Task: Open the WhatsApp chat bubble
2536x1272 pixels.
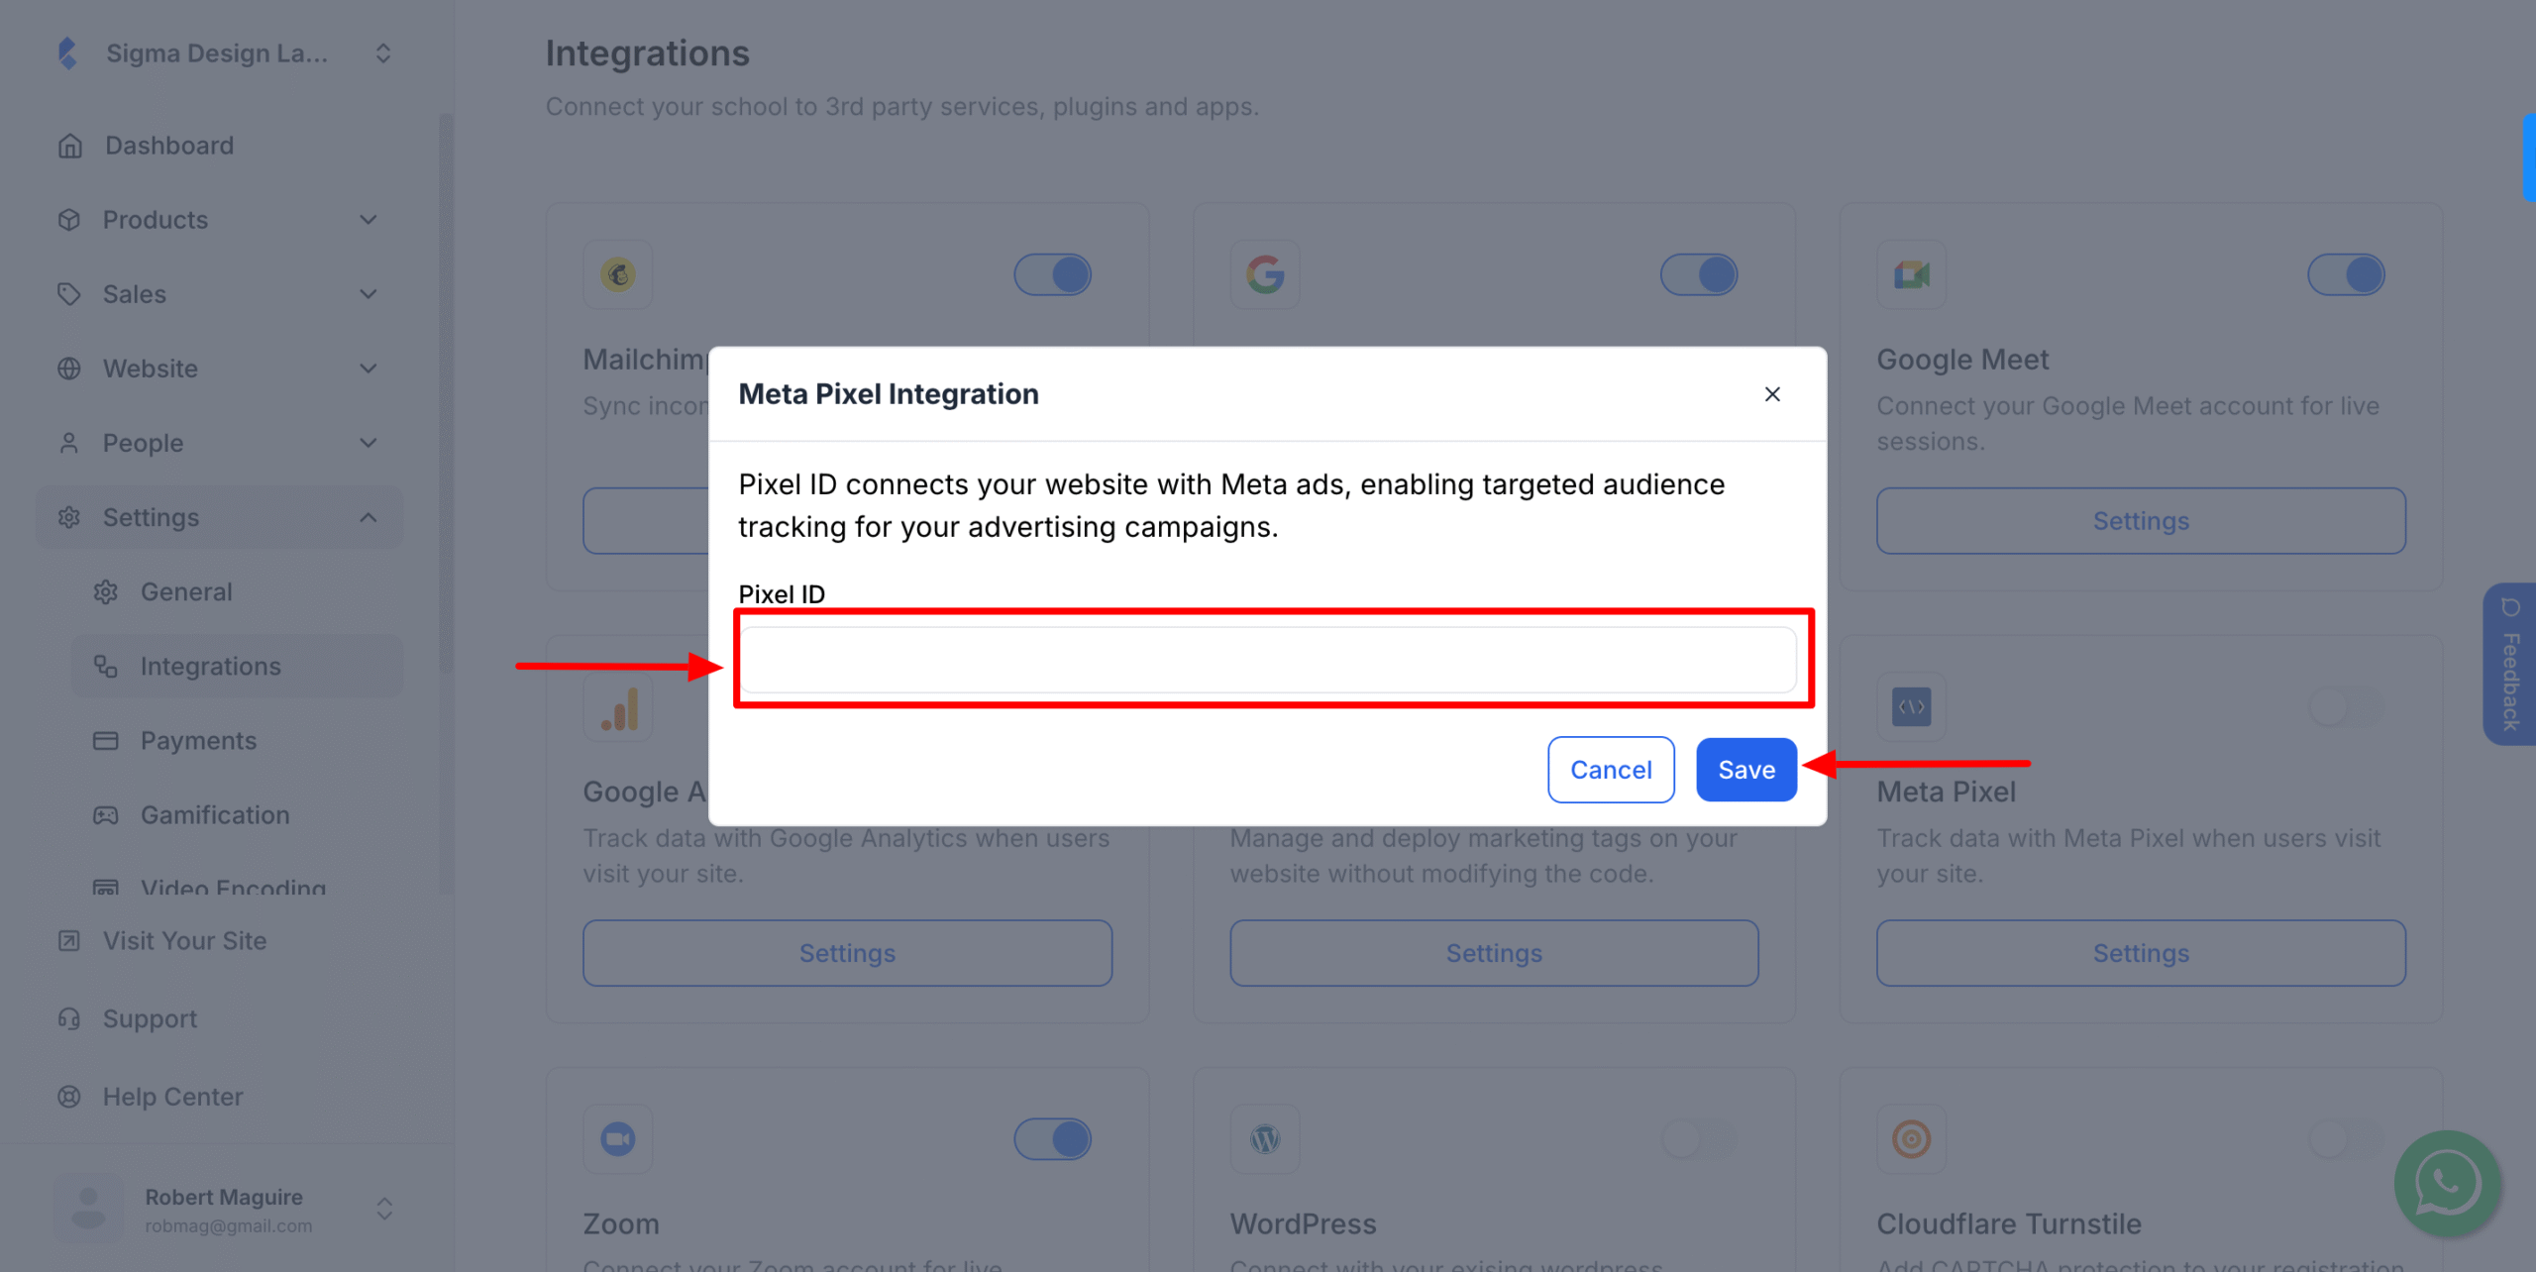Action: click(x=2446, y=1183)
